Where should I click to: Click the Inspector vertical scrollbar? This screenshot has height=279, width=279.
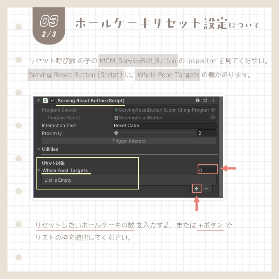point(221,147)
